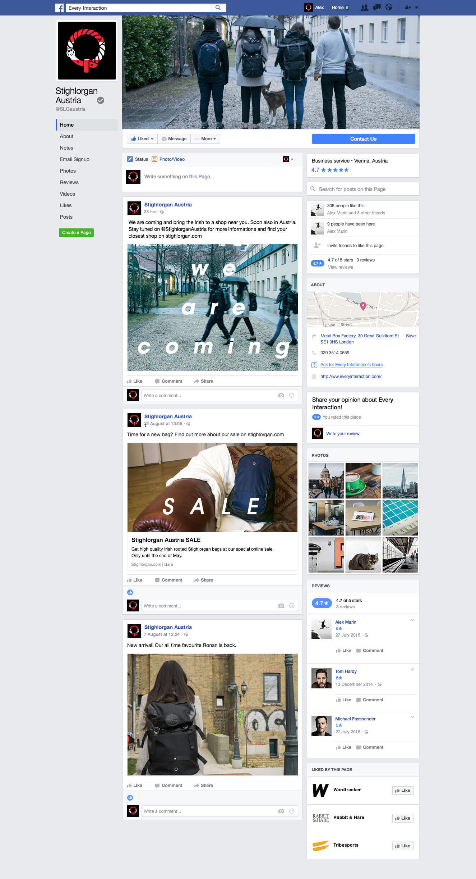Open audience globe on the 23 hrs post
Image resolution: width=476 pixels, height=879 pixels.
[162, 212]
